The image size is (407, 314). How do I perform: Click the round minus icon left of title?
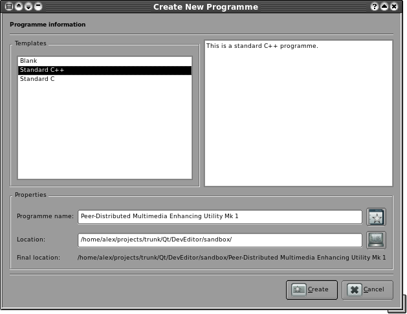(38, 6)
